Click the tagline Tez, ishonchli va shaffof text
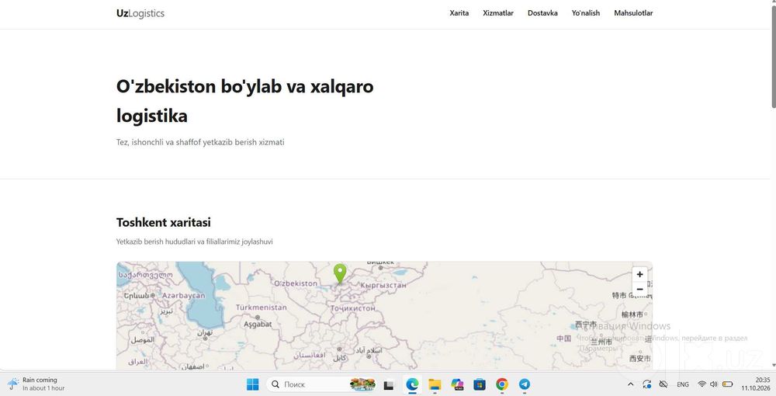Viewport: 776px width, 396px height. [200, 142]
